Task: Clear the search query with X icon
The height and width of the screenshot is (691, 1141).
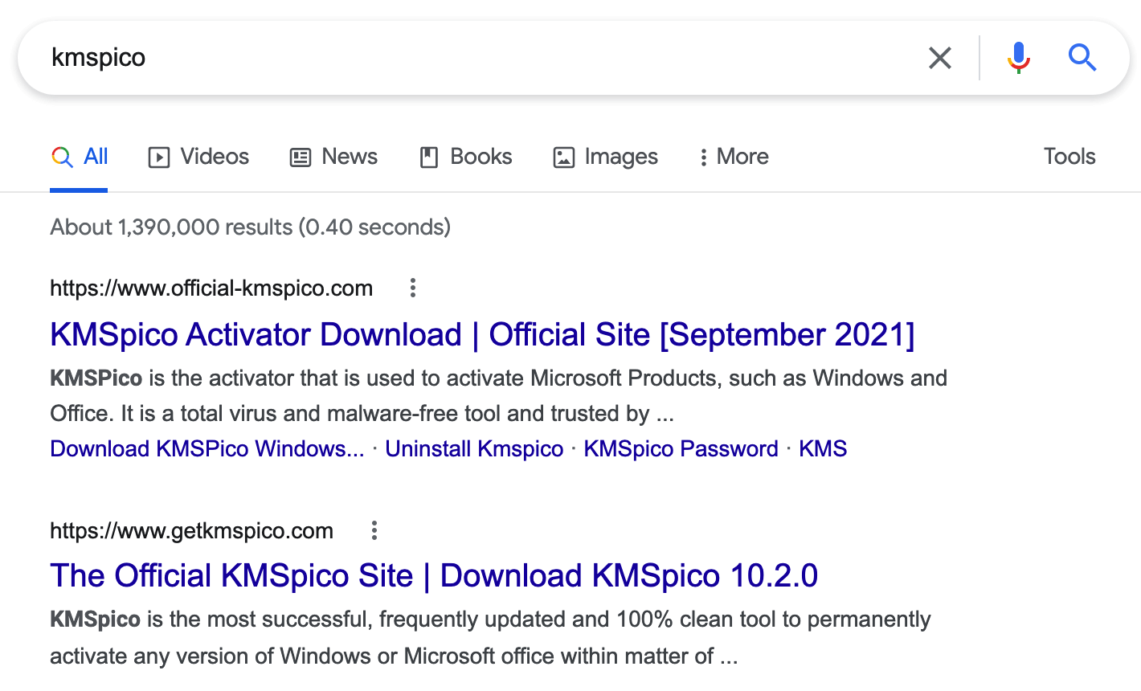Action: pyautogui.click(x=939, y=58)
